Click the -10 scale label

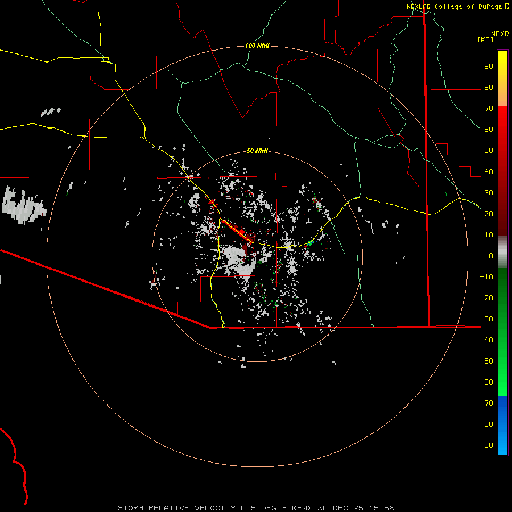tap(486, 277)
